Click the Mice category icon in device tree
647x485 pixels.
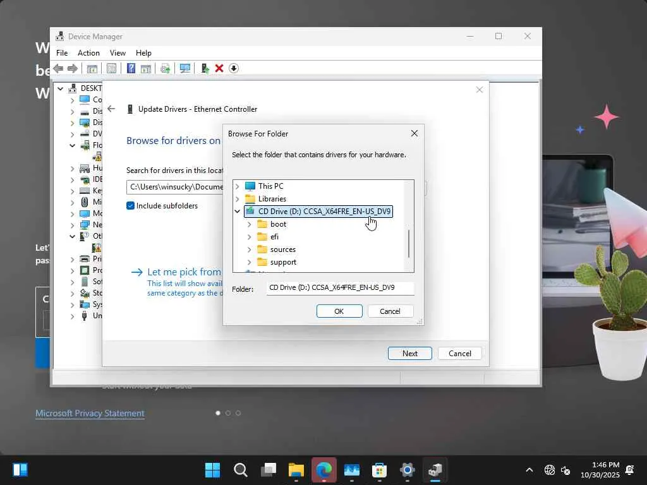click(85, 201)
